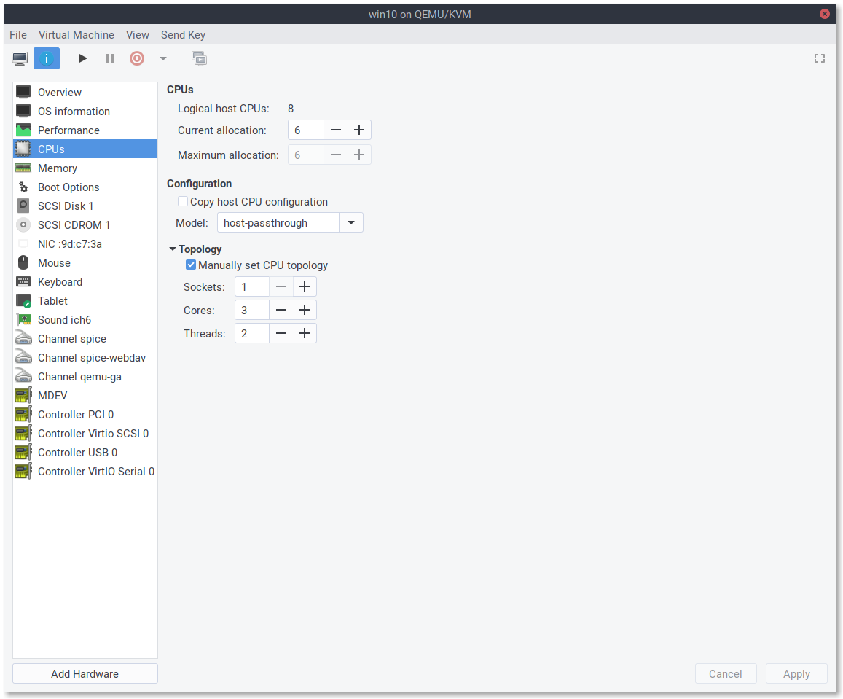Image resolution: width=843 pixels, height=699 pixels.
Task: Decrease Threads count
Action: pos(281,333)
